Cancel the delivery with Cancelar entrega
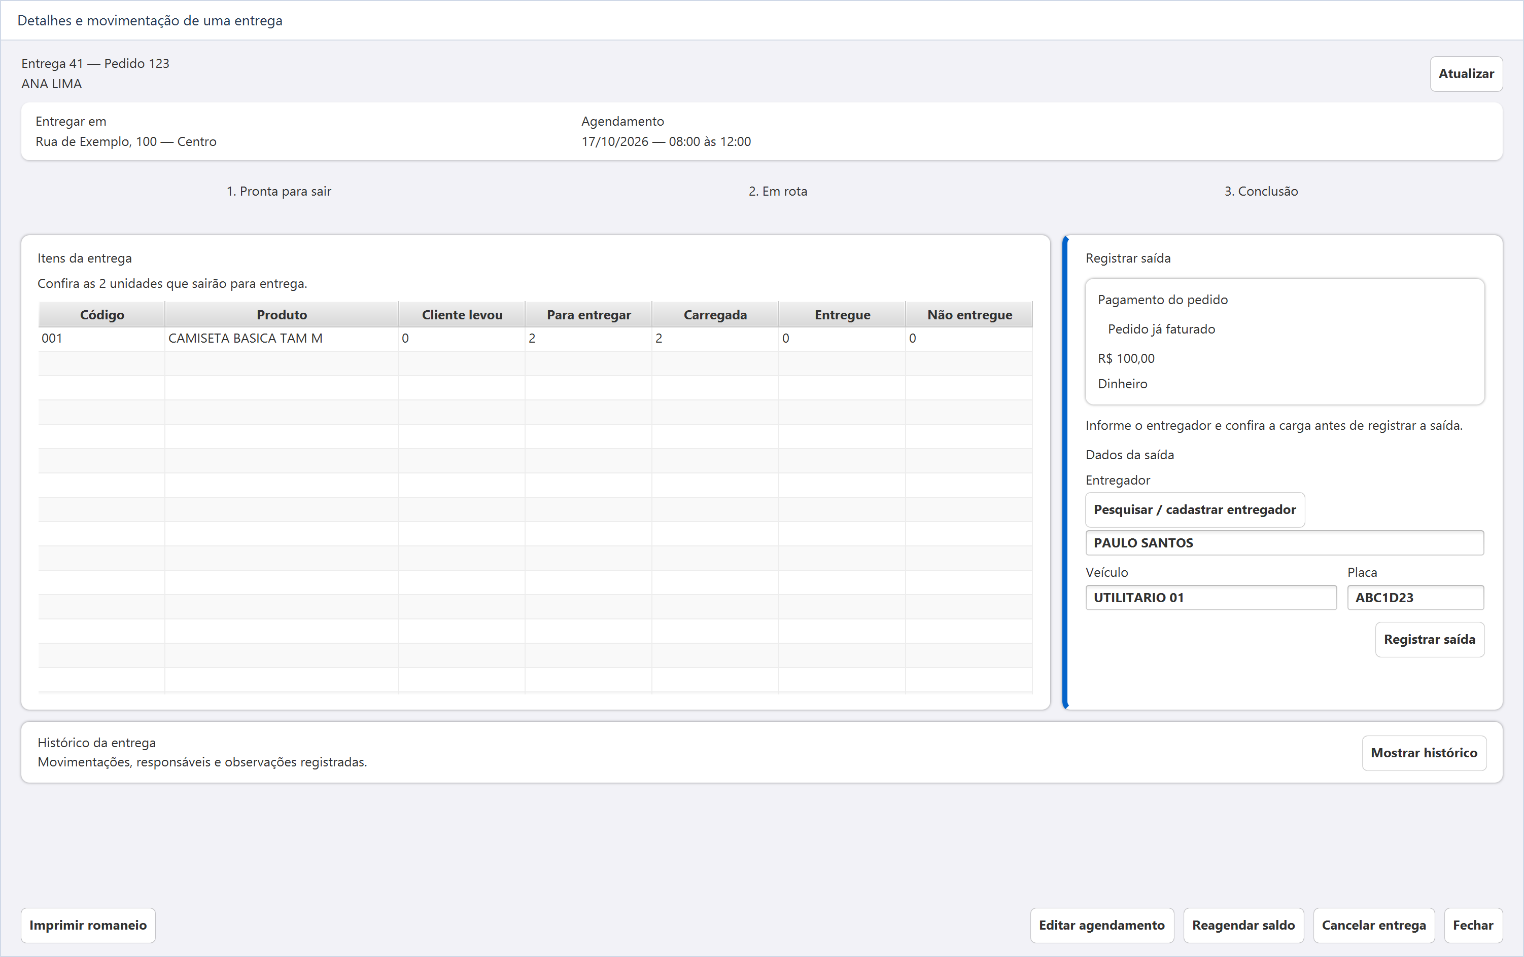Image resolution: width=1524 pixels, height=957 pixels. 1373,926
